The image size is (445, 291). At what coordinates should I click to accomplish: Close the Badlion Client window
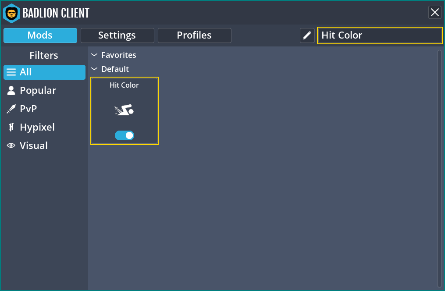coord(435,12)
